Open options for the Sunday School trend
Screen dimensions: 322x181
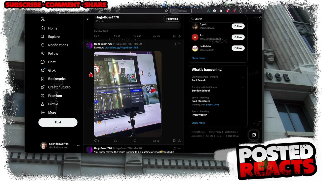click(243, 88)
